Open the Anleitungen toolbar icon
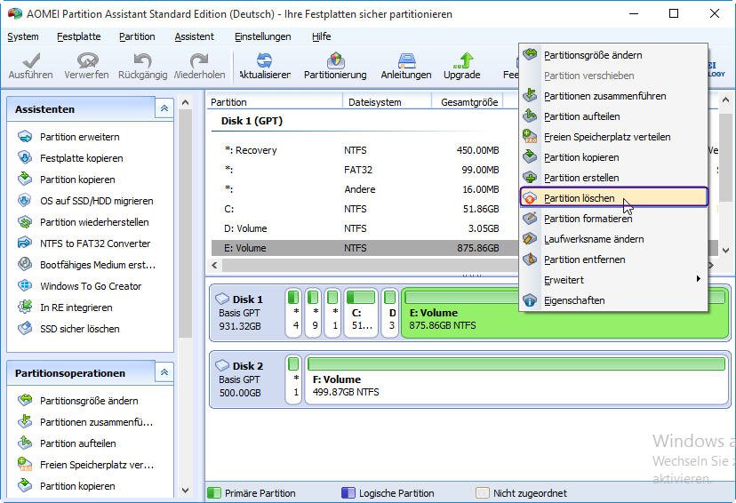 click(x=406, y=61)
